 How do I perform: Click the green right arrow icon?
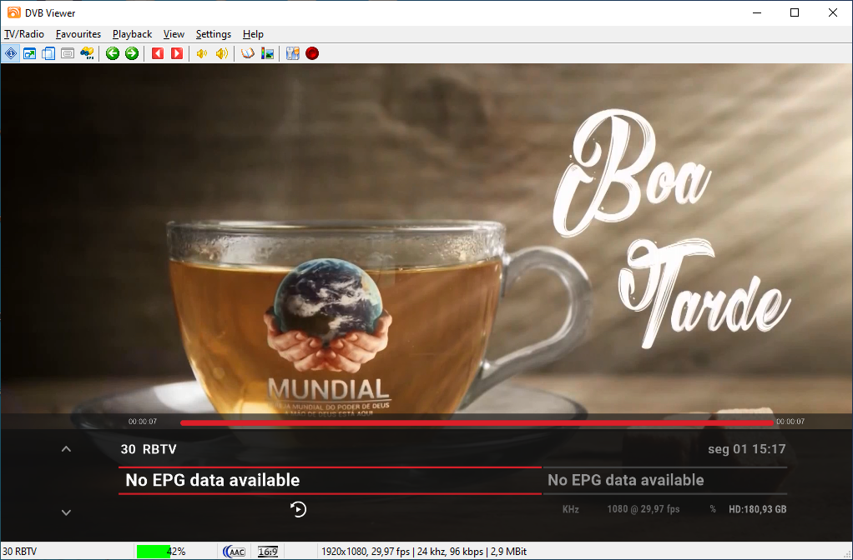[x=132, y=53]
